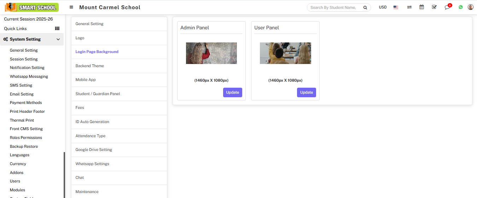Open the US flag language selector

pyautogui.click(x=396, y=7)
